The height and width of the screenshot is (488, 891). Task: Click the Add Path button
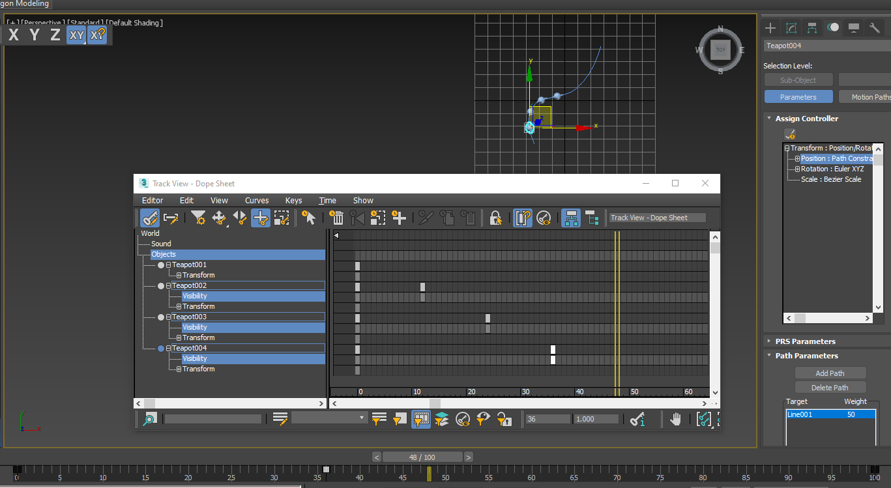[830, 373]
